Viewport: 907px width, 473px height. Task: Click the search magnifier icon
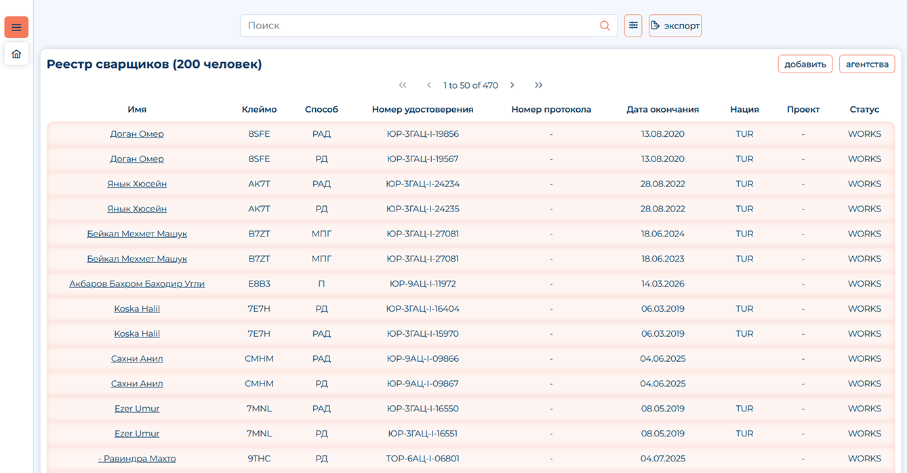pyautogui.click(x=605, y=26)
